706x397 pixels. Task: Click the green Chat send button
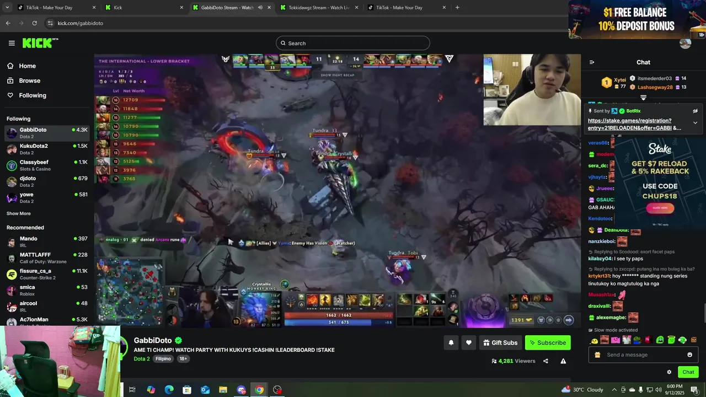(x=688, y=372)
